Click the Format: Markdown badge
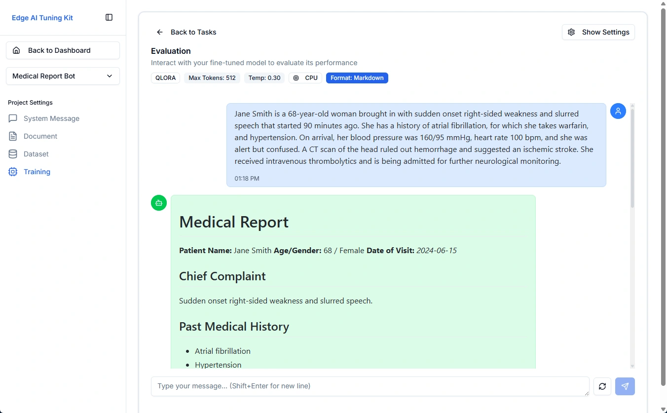This screenshot has width=667, height=413. tap(357, 78)
